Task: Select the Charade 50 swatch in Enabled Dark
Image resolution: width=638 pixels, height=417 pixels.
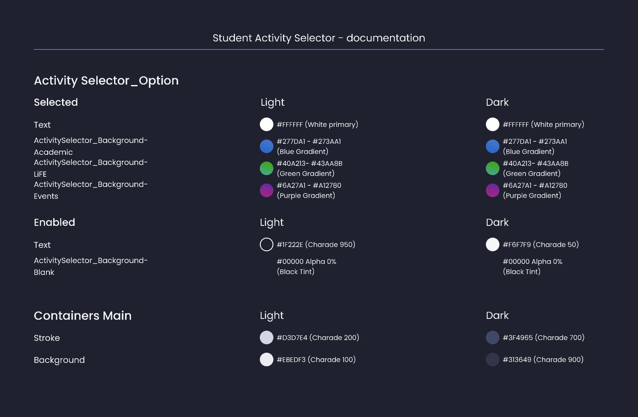Action: (x=493, y=244)
